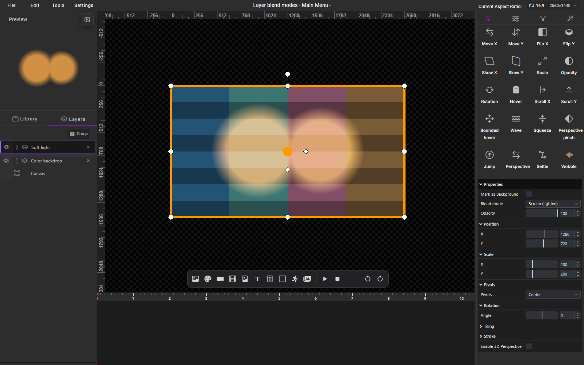The width and height of the screenshot is (584, 365).
Task: Adjust the Rotation Angle slider
Action: [542, 315]
